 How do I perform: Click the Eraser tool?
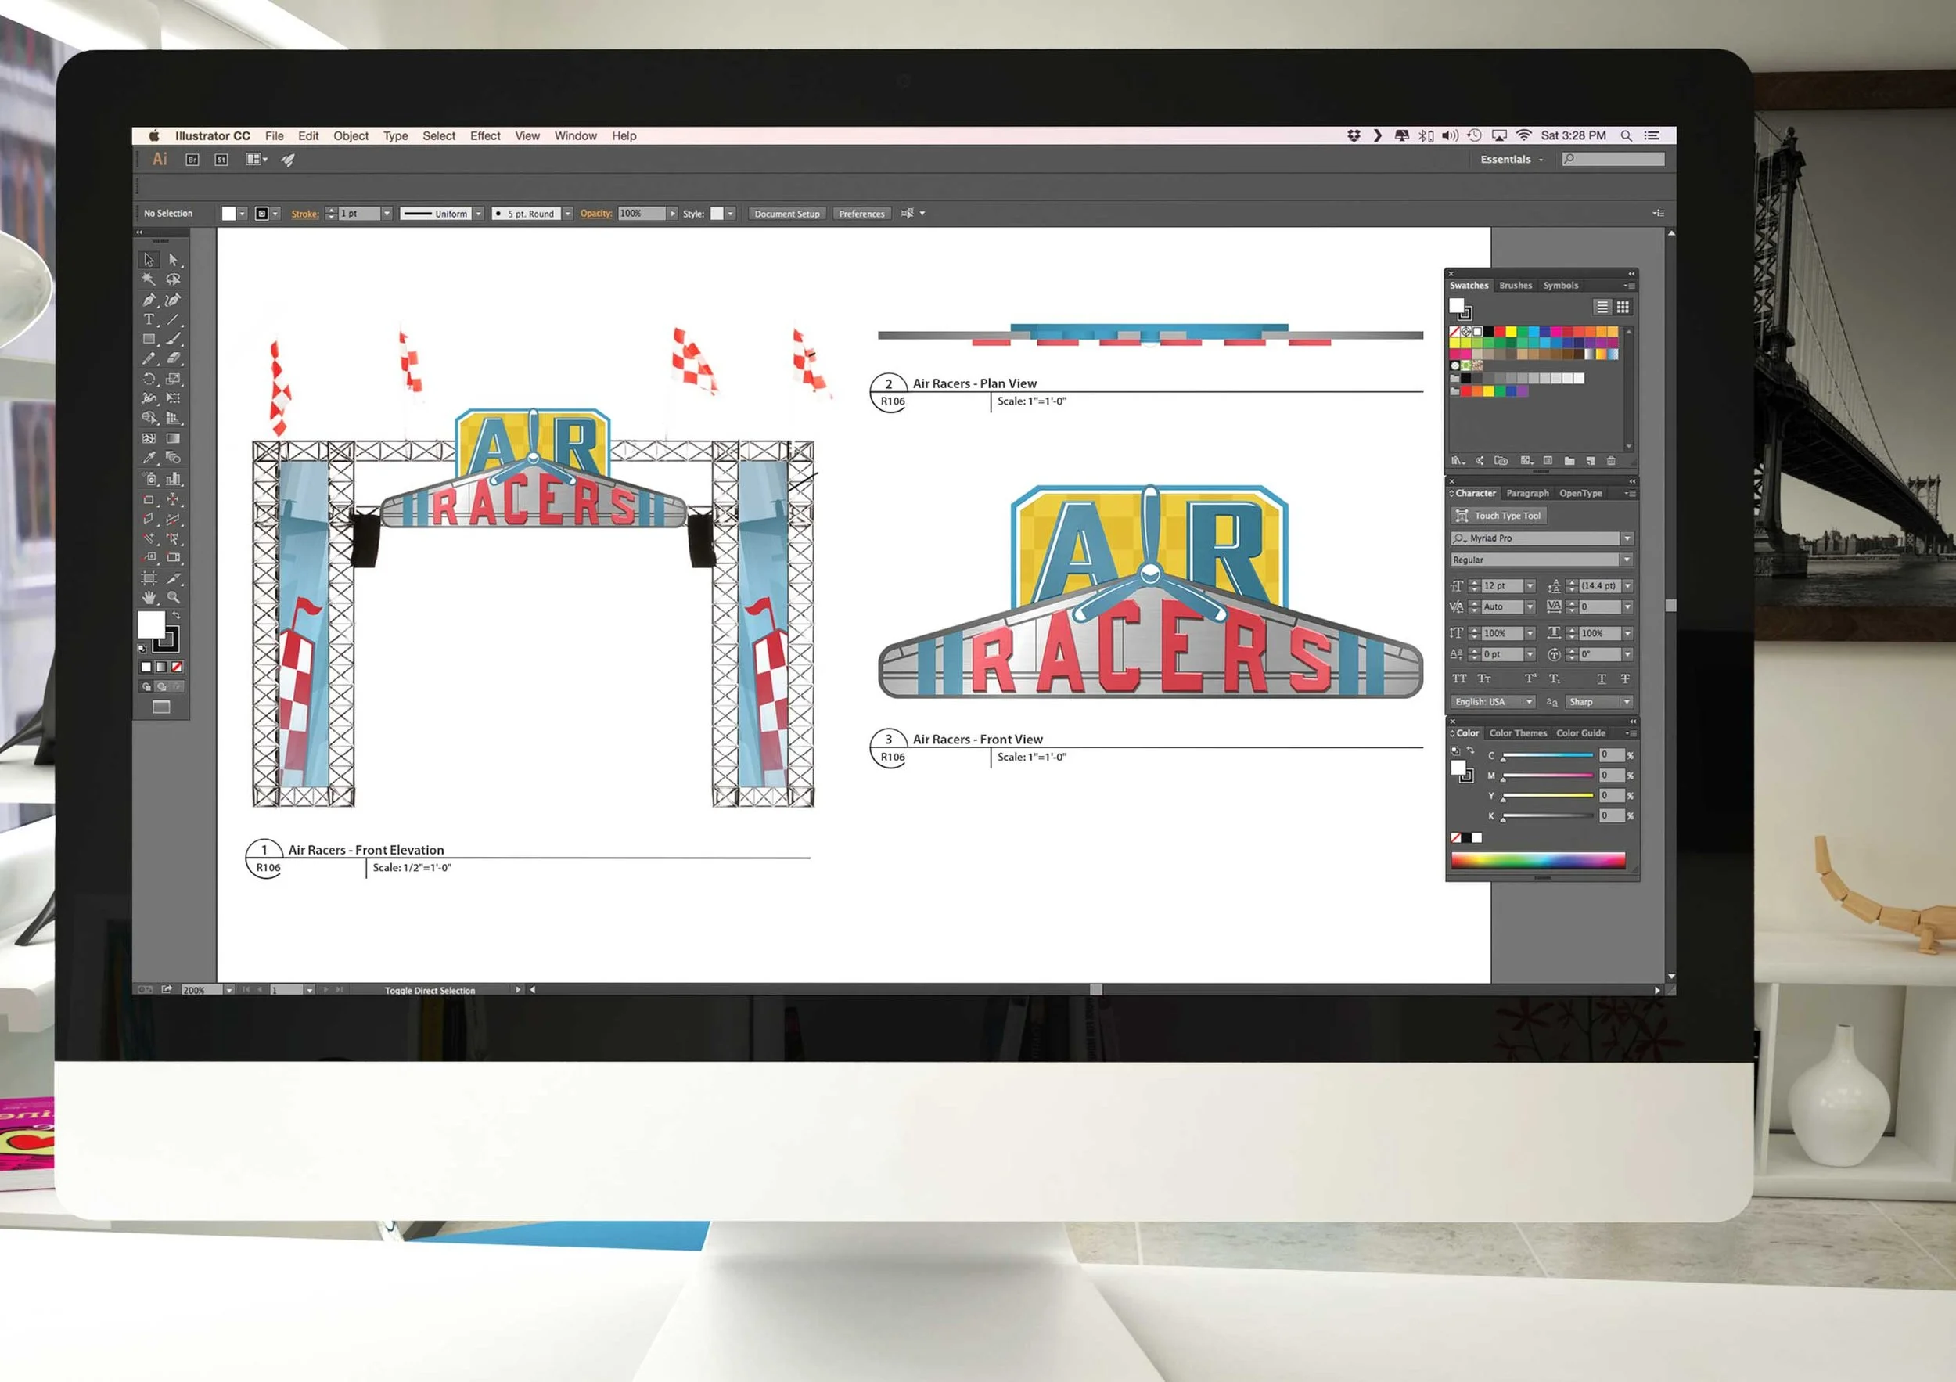174,358
